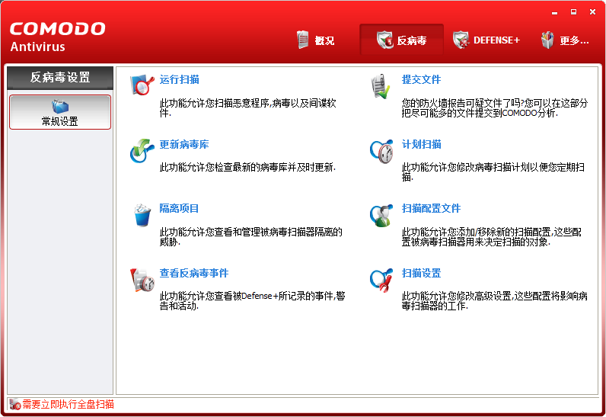Click the 概况 tab document icon
Screen dimensions: 606x417
[x=303, y=40]
